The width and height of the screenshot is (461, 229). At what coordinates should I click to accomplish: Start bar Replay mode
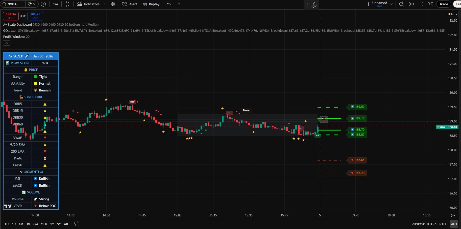click(151, 4)
